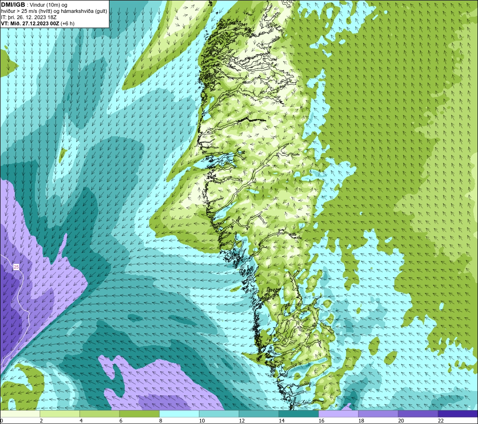Click the legend value '4'
478x424 pixels.
[81, 421]
